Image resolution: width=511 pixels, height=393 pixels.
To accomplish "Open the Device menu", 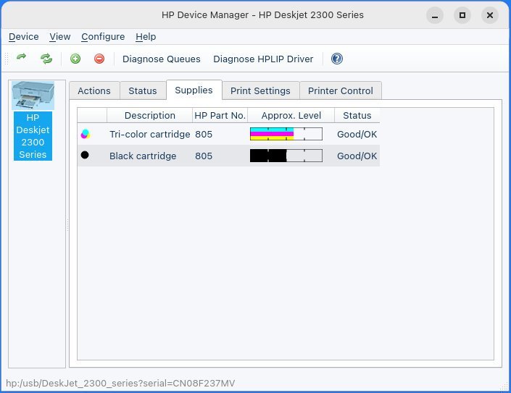I will coord(23,37).
